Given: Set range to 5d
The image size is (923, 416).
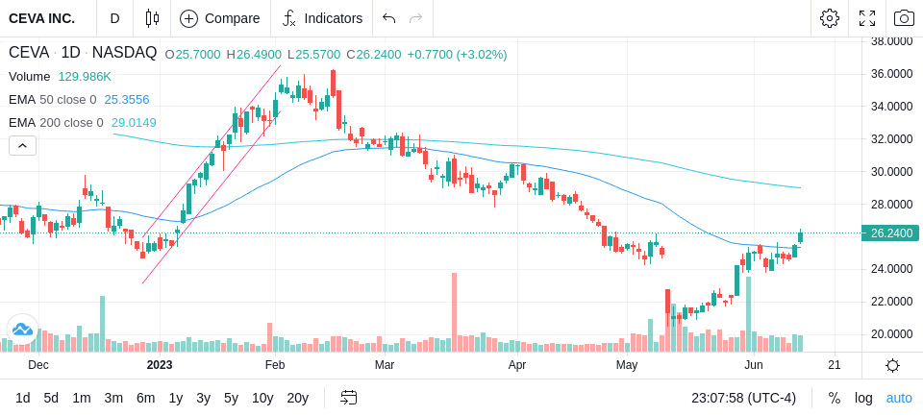Looking at the screenshot, I should pos(51,399).
